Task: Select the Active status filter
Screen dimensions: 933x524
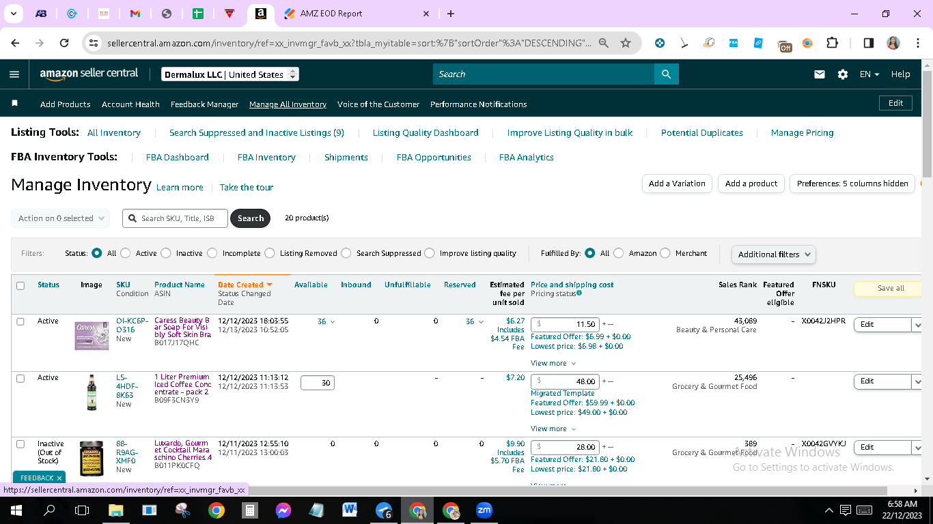Action: pyautogui.click(x=126, y=253)
